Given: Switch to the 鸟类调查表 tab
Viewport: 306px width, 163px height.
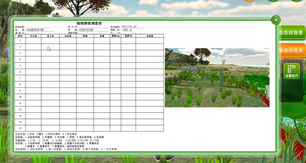Looking at the screenshot, I should (x=292, y=33).
